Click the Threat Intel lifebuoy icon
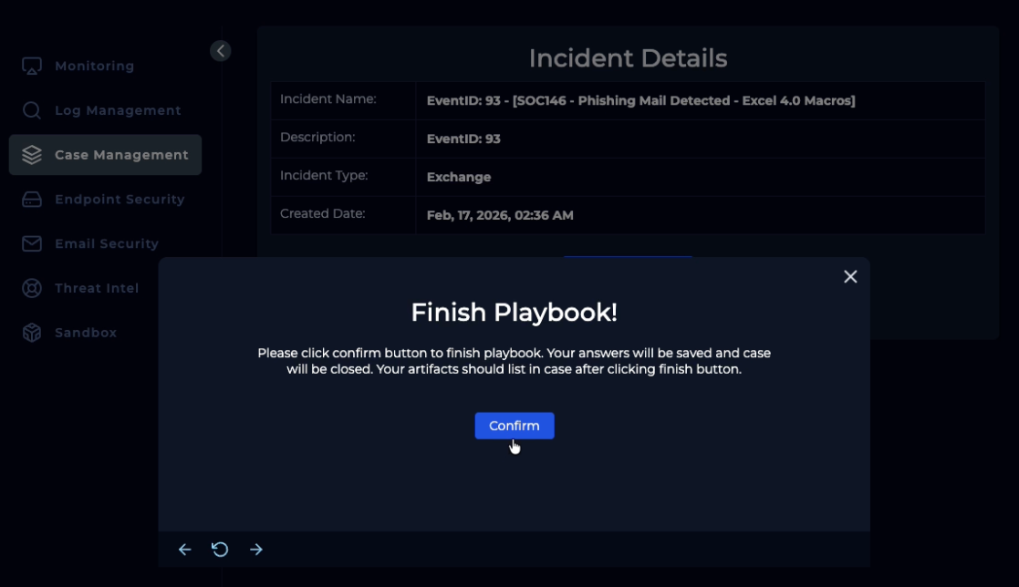The height and width of the screenshot is (587, 1019). point(32,288)
